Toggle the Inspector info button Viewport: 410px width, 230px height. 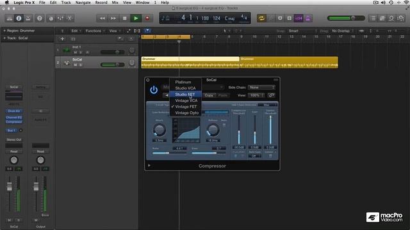[x=19, y=19]
